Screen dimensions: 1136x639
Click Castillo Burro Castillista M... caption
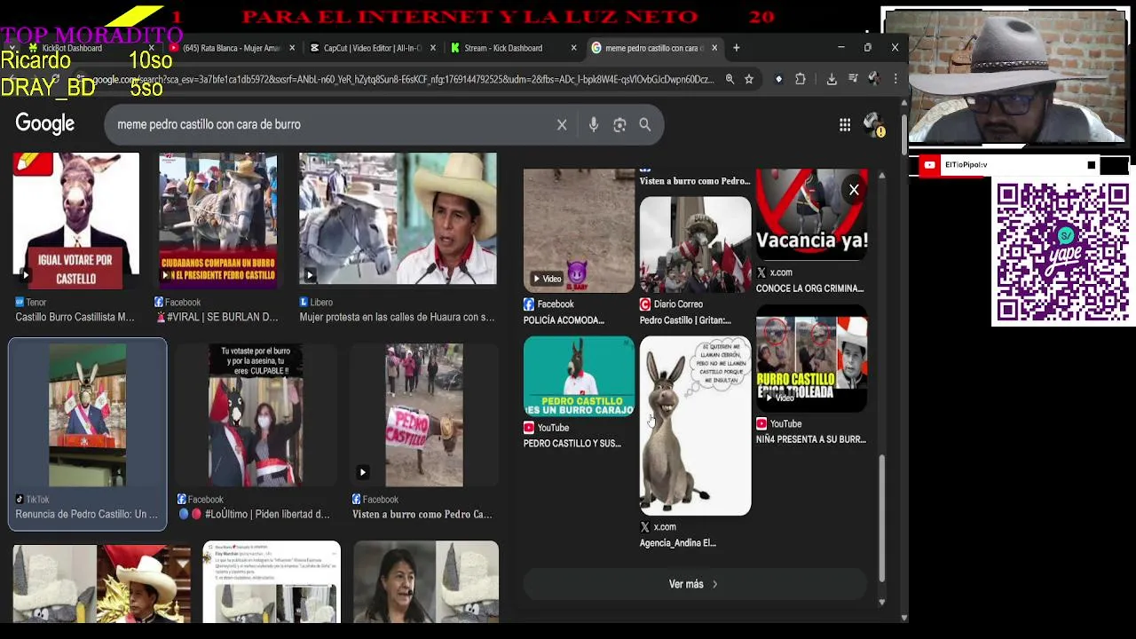click(x=75, y=317)
